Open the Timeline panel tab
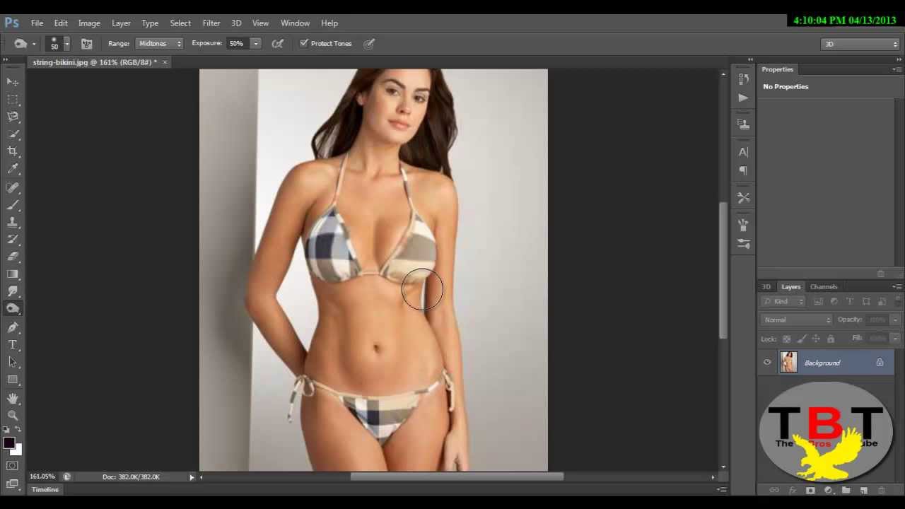905x509 pixels. click(45, 489)
